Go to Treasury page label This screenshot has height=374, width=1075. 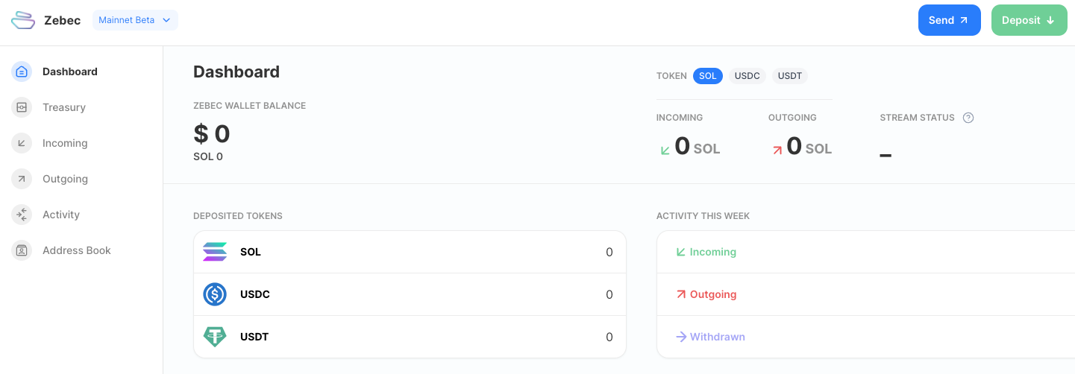click(64, 107)
